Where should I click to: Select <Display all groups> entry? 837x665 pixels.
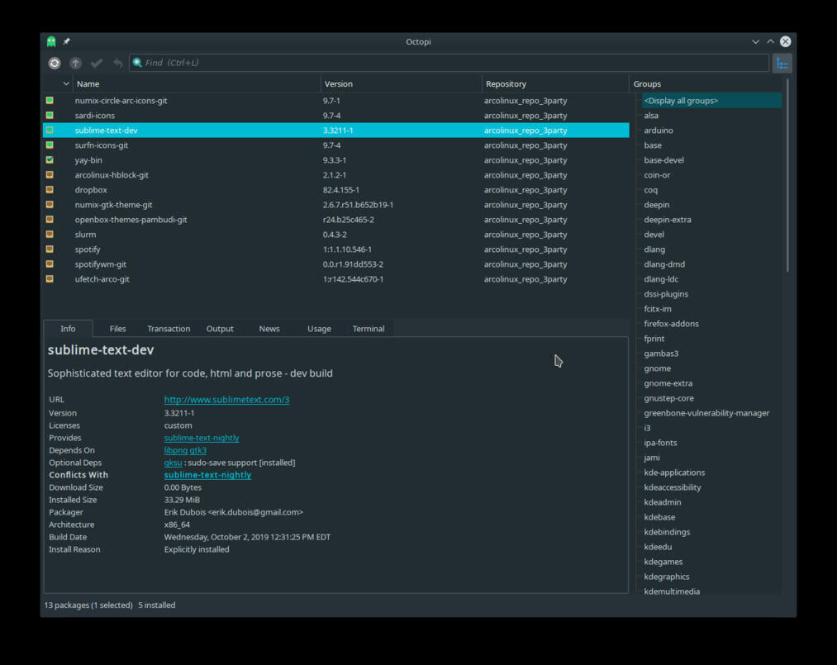pos(711,100)
